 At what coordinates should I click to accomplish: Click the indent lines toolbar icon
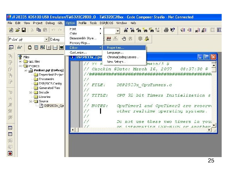[x=219, y=30]
